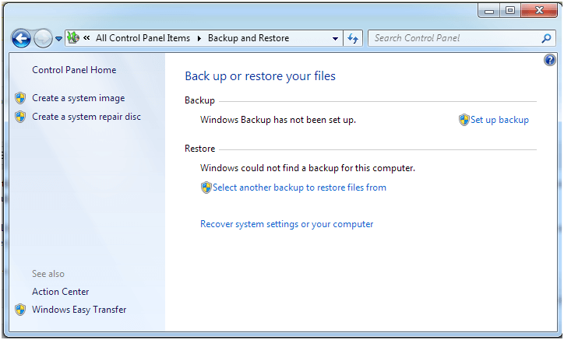Start Set up backup
Viewport: 564px width, 340px height.
(499, 120)
